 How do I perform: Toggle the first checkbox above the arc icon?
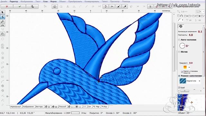(x=178, y=16)
